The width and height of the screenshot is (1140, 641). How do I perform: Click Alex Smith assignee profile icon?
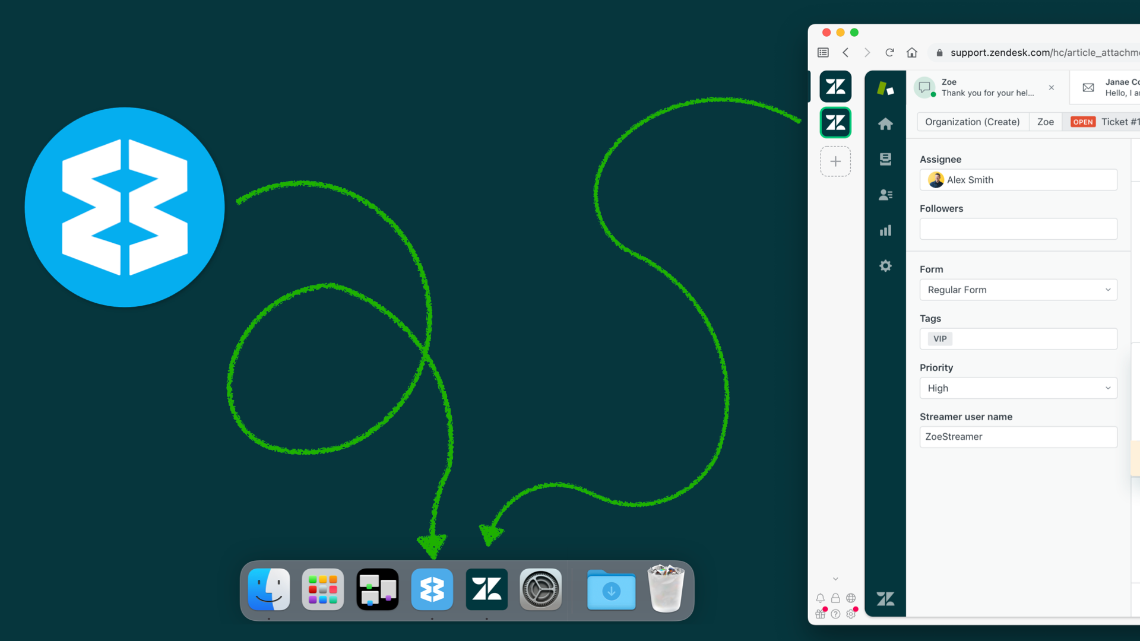coord(935,179)
